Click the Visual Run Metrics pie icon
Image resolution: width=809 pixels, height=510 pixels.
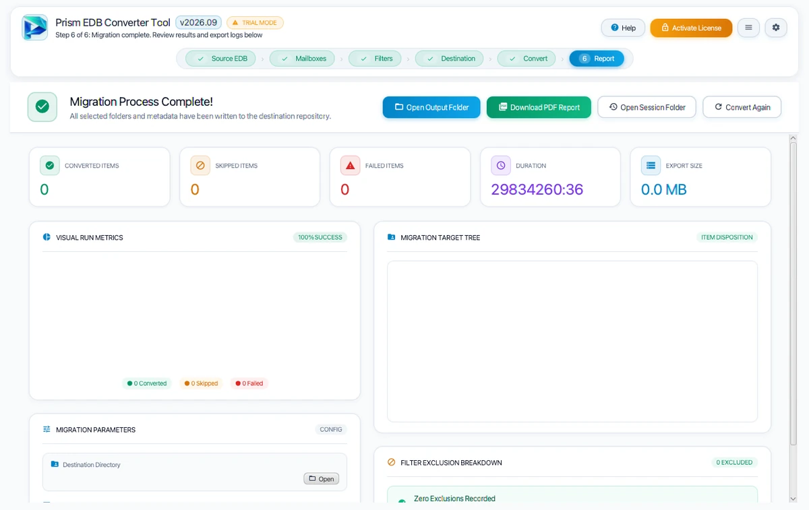pyautogui.click(x=47, y=237)
